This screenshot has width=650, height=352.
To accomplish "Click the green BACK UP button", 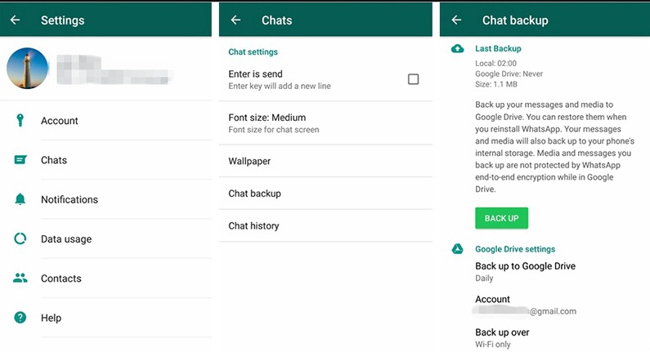I will point(501,218).
